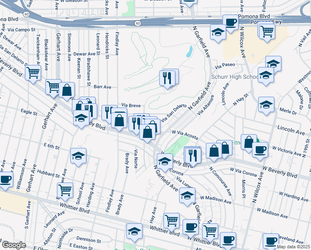
Task: Click the small blue pond on the golf course
Action: [x=190, y=52]
